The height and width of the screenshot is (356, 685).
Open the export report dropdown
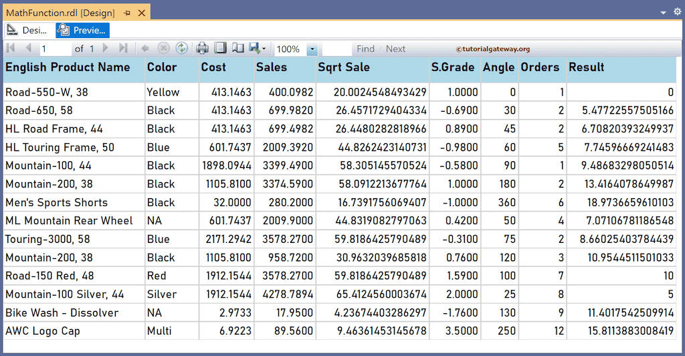tap(258, 48)
